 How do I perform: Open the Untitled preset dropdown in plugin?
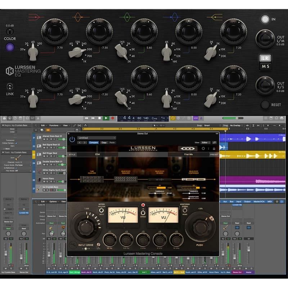pyautogui.click(x=96, y=138)
